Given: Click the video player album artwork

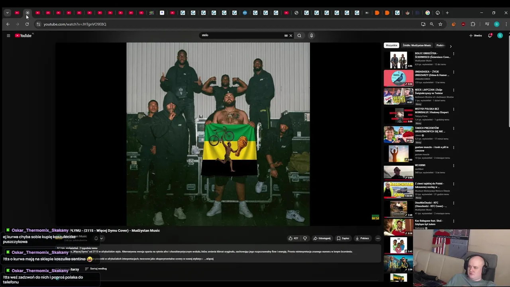Looking at the screenshot, I should point(218,134).
